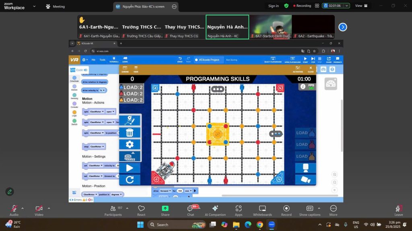Click the zoom out workspace magnifier icon
The width and height of the screenshot is (412, 231).
[334, 182]
